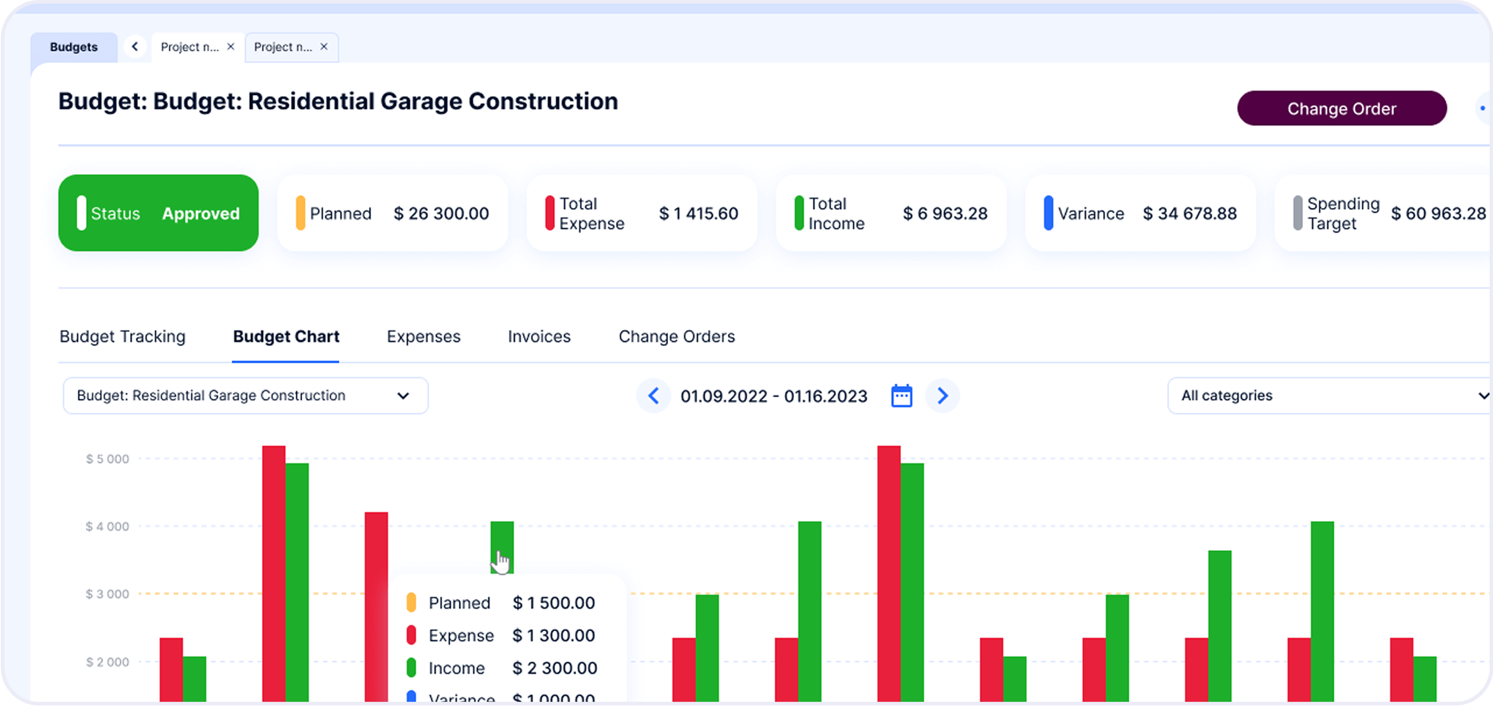
Task: Click the date range 01.09.2022 - 01.16.2023 text
Action: click(x=773, y=397)
